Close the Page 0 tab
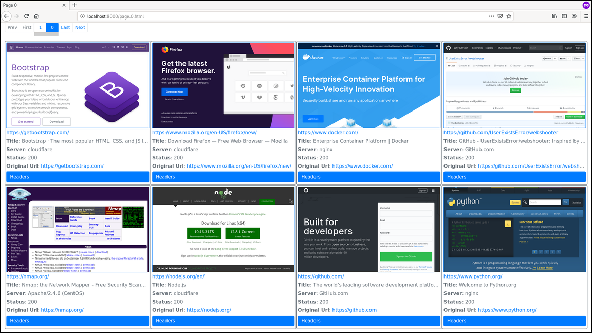592x333 pixels. [64, 5]
